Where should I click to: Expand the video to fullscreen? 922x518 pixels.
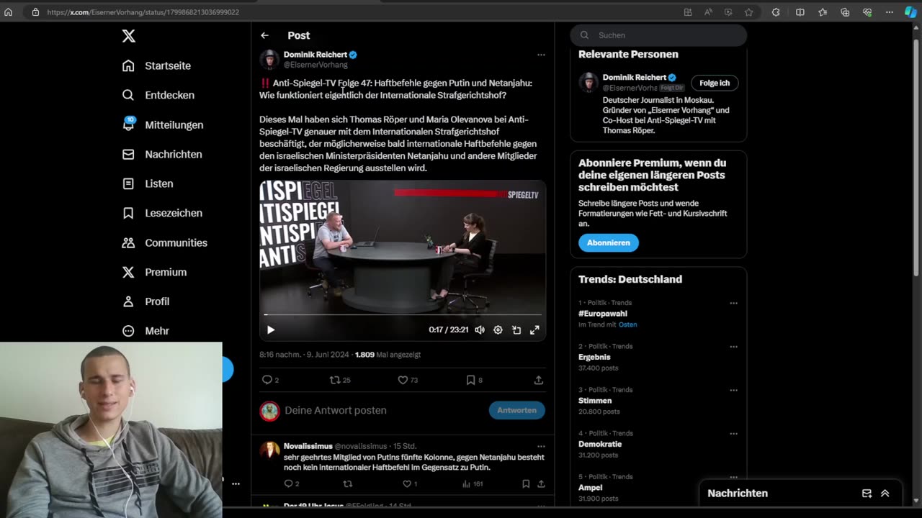click(534, 330)
